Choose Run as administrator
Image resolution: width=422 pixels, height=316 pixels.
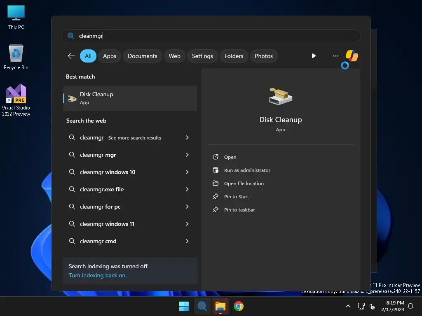(x=247, y=170)
